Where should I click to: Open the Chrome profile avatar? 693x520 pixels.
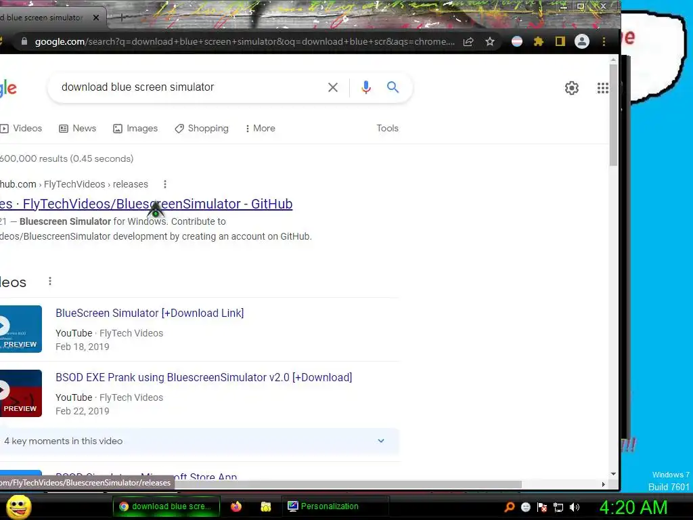click(581, 41)
